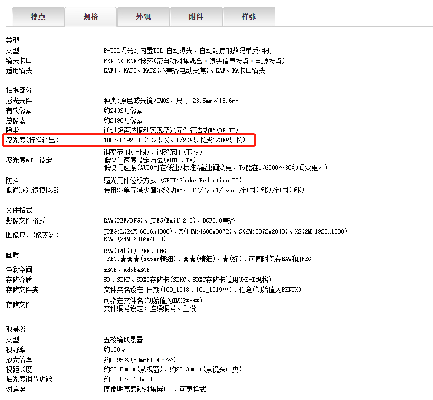
Task: Select the 防抖 row label
Action: (13, 180)
